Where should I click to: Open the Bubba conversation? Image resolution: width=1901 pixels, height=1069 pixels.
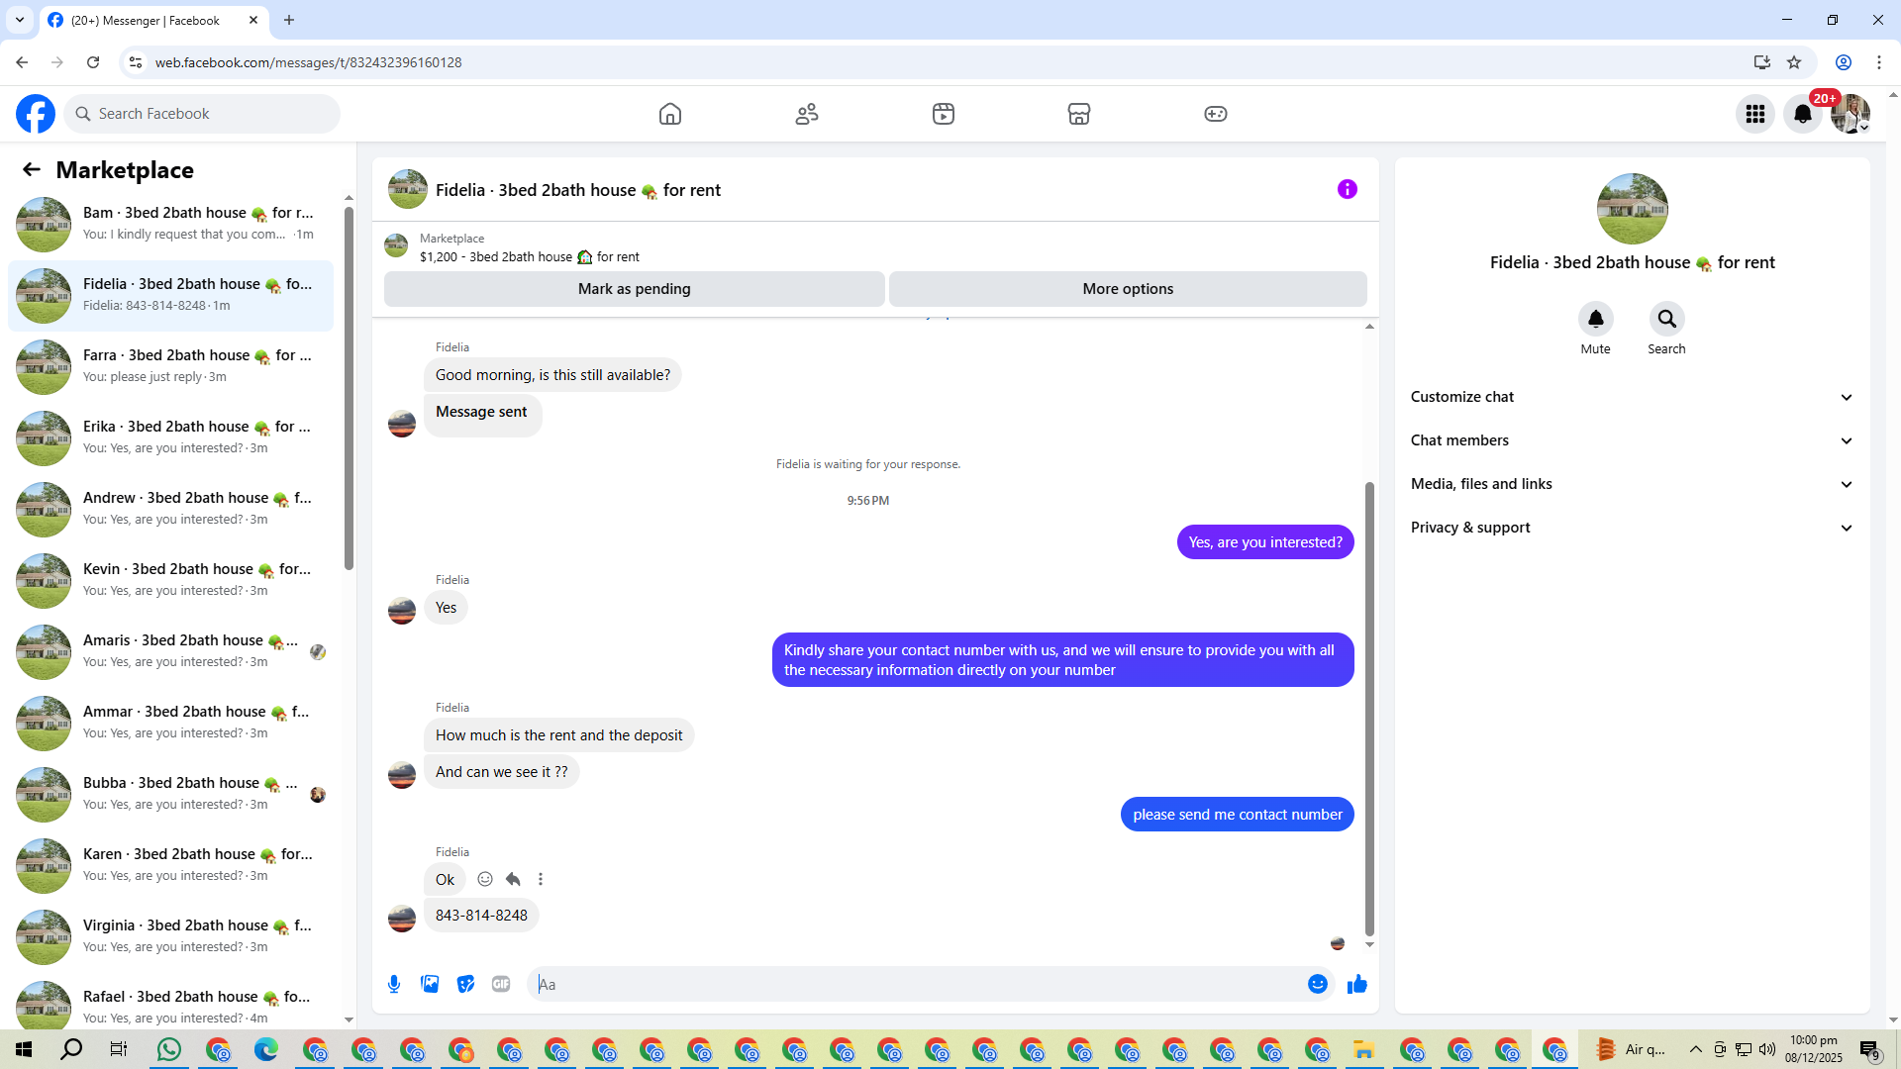[170, 794]
